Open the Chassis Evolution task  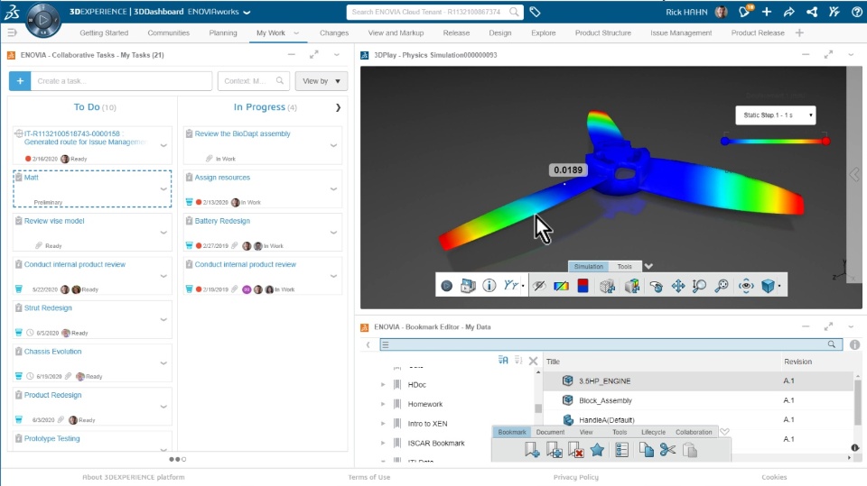click(x=52, y=352)
